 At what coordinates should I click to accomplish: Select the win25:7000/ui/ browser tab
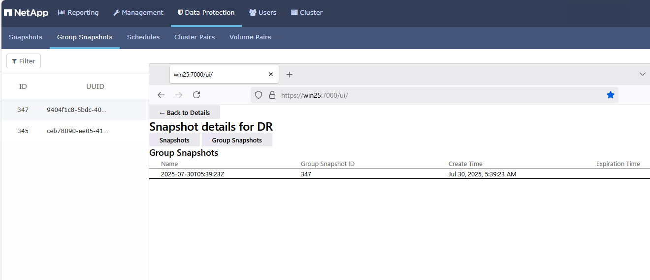click(224, 74)
